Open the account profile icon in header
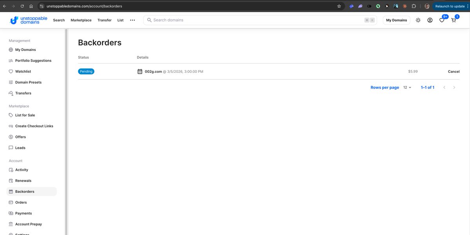Screen dimensions: 470x235 (430, 20)
